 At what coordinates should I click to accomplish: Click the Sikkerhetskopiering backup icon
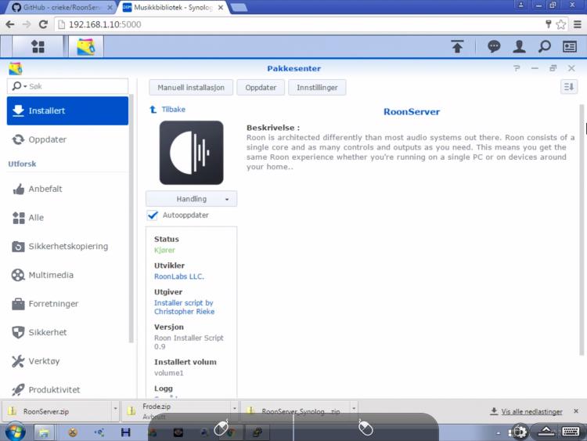click(x=18, y=247)
